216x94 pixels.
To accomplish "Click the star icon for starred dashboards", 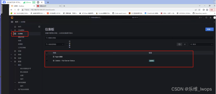I will point(15,30).
